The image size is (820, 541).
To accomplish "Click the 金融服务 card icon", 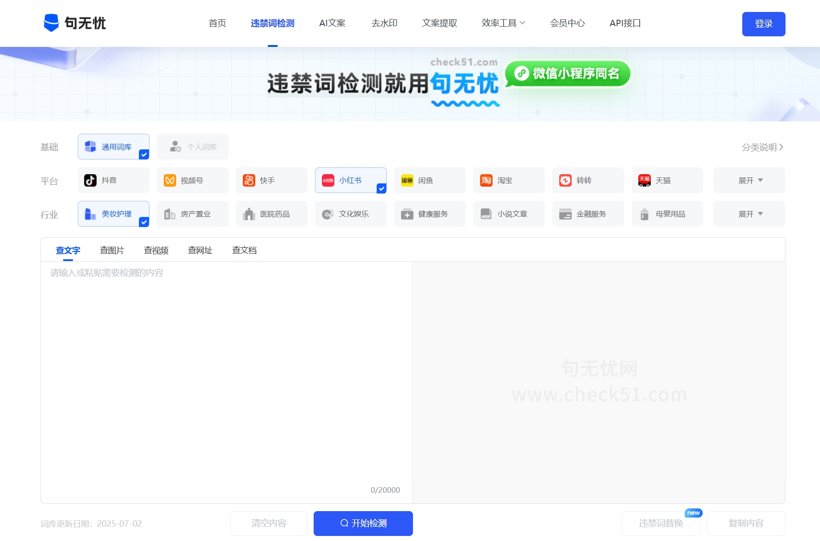I will 565,214.
